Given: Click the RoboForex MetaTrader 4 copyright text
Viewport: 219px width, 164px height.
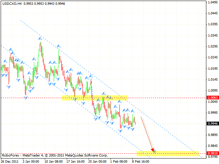Looking at the screenshot, I should 55,155.
